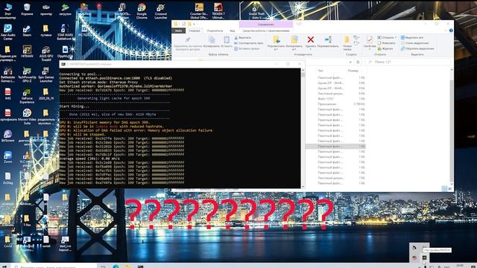Select the TechPowerUp GPU-Z desktop icon
This screenshot has height=268, width=477.
pos(27,74)
